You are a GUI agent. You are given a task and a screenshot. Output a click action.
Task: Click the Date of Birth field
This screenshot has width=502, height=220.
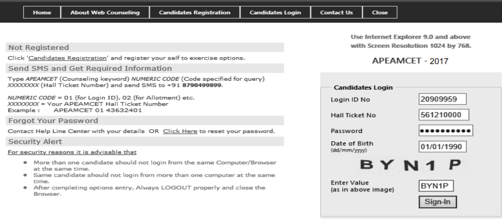point(442,146)
